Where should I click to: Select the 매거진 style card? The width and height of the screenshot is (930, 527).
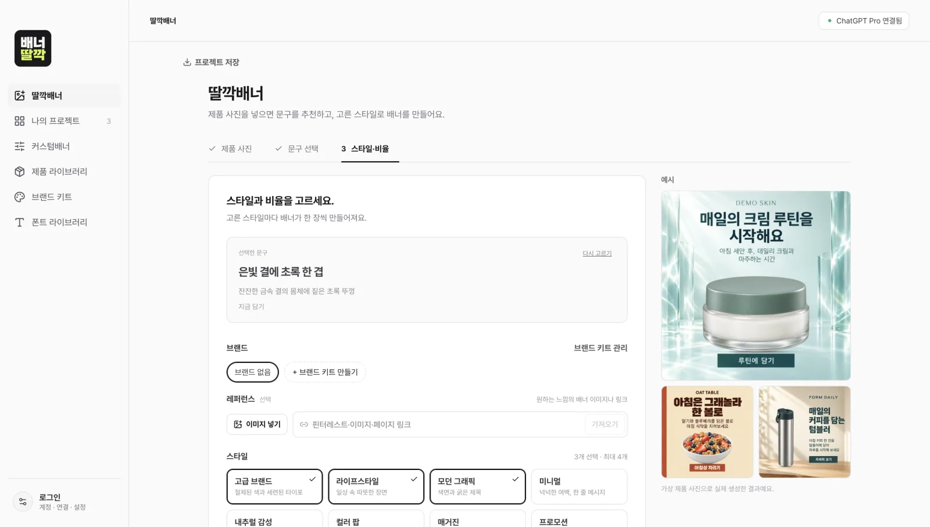[x=478, y=519]
